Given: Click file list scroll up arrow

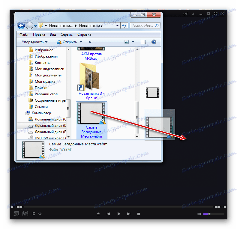Looking at the screenshot, I should tap(137, 49).
